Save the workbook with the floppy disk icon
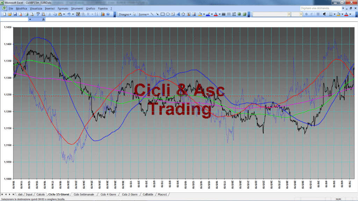358x201 pixels. [15, 14]
